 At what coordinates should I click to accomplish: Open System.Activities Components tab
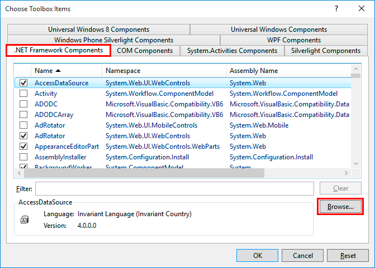click(x=232, y=51)
